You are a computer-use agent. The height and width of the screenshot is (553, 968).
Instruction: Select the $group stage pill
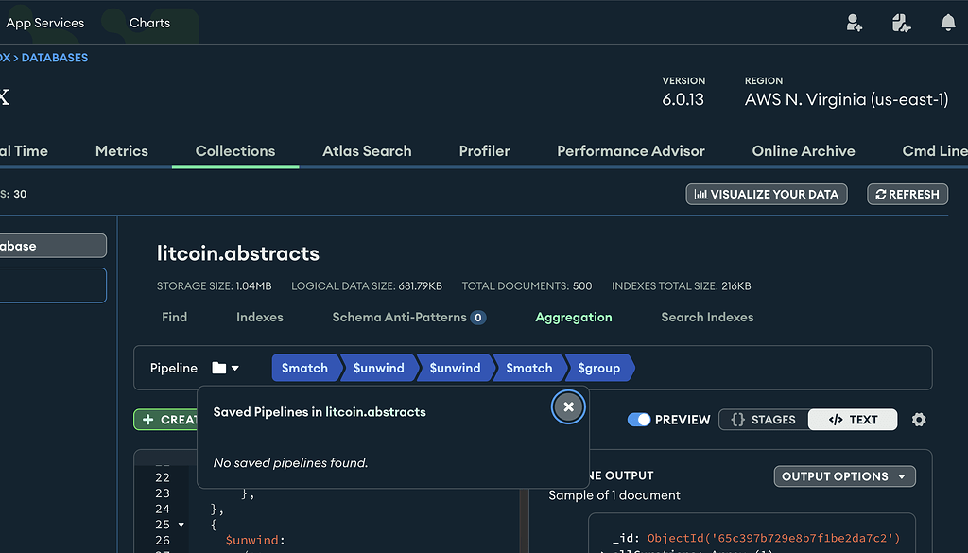tap(598, 369)
